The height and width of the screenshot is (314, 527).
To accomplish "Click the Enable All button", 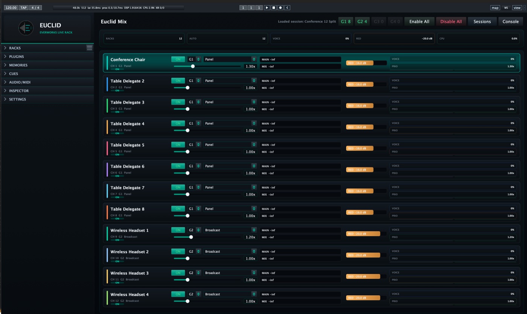I will pos(419,21).
